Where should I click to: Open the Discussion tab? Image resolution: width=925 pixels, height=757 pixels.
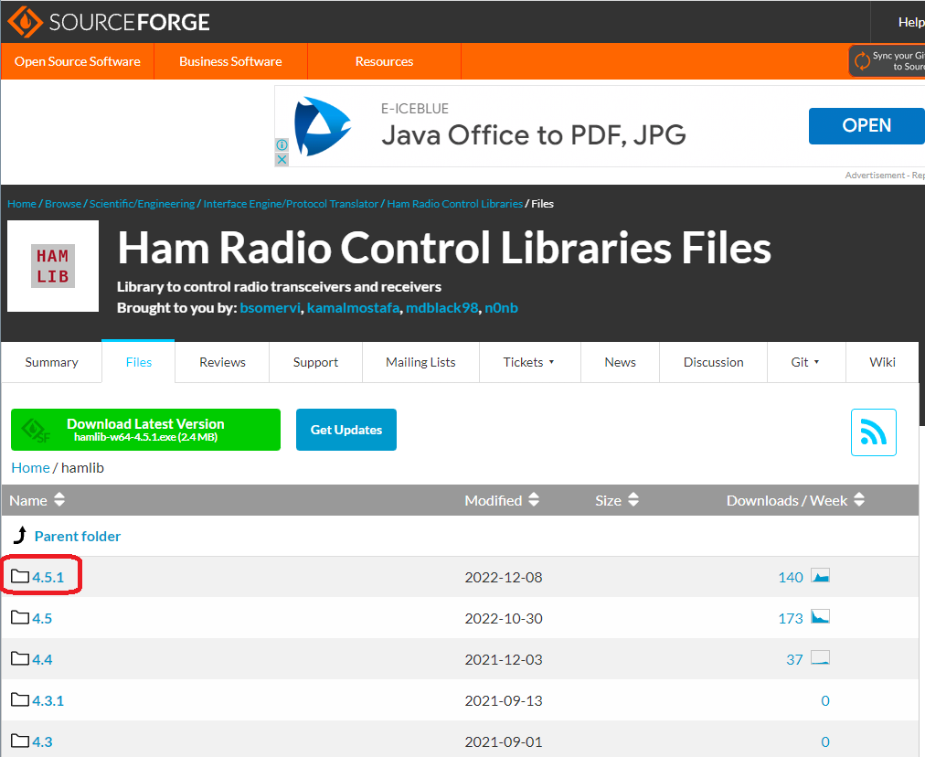tap(713, 362)
